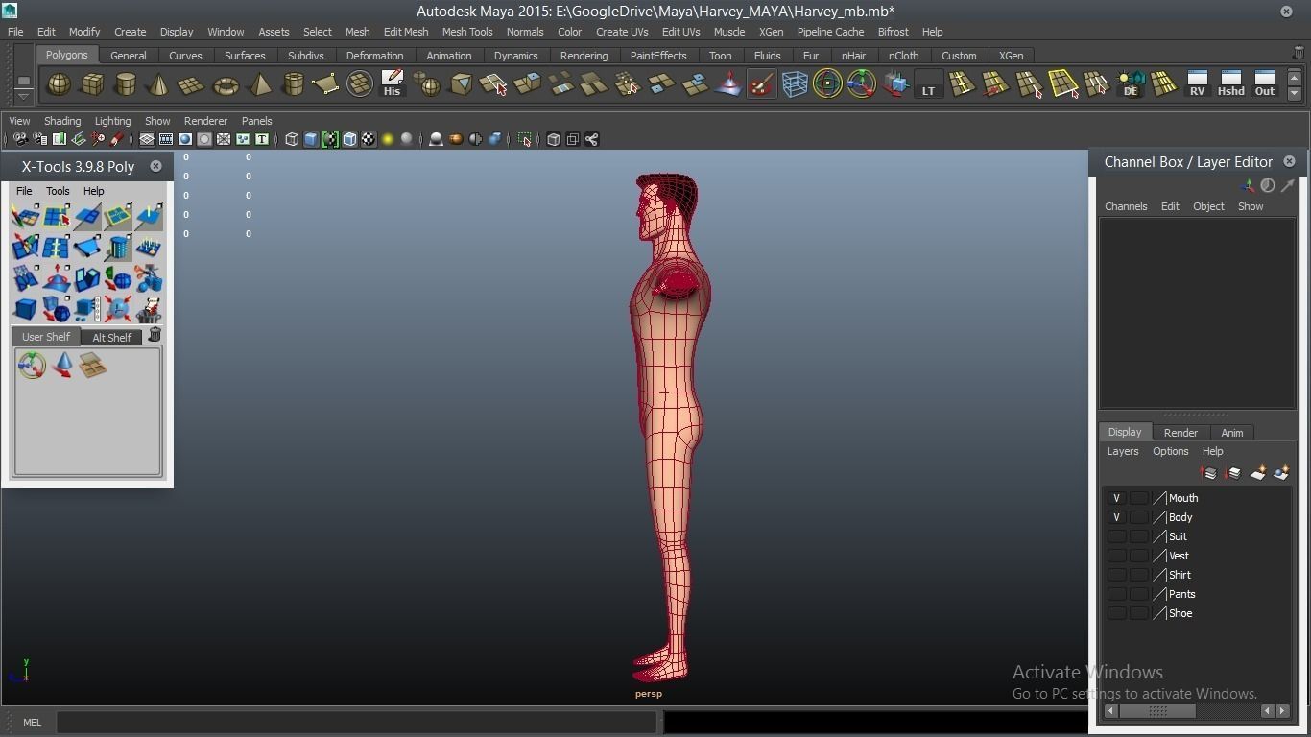Viewport: 1311px width, 737px height.
Task: Switch to the Rendering shelf tab
Action: click(584, 56)
